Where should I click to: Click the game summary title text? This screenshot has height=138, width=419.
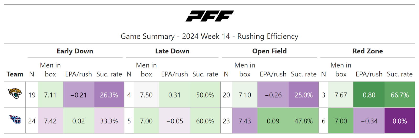tap(210, 36)
